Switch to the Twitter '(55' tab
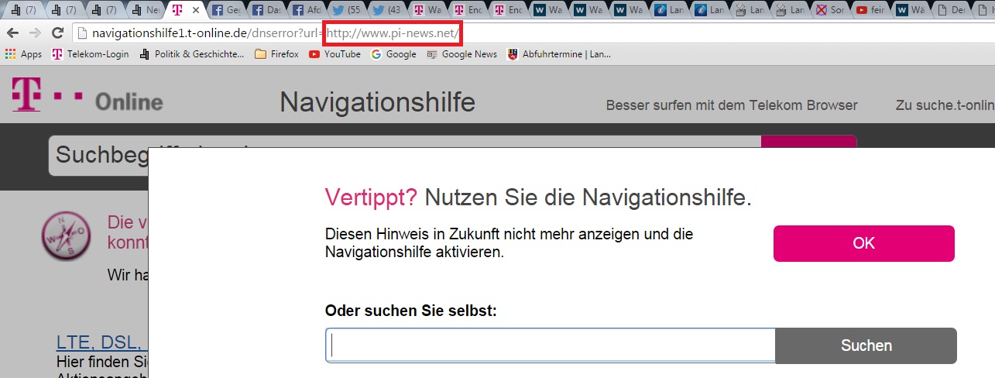995x378 pixels. pos(348,11)
